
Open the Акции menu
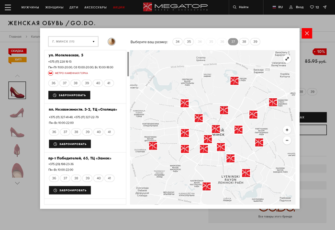coord(119,7)
